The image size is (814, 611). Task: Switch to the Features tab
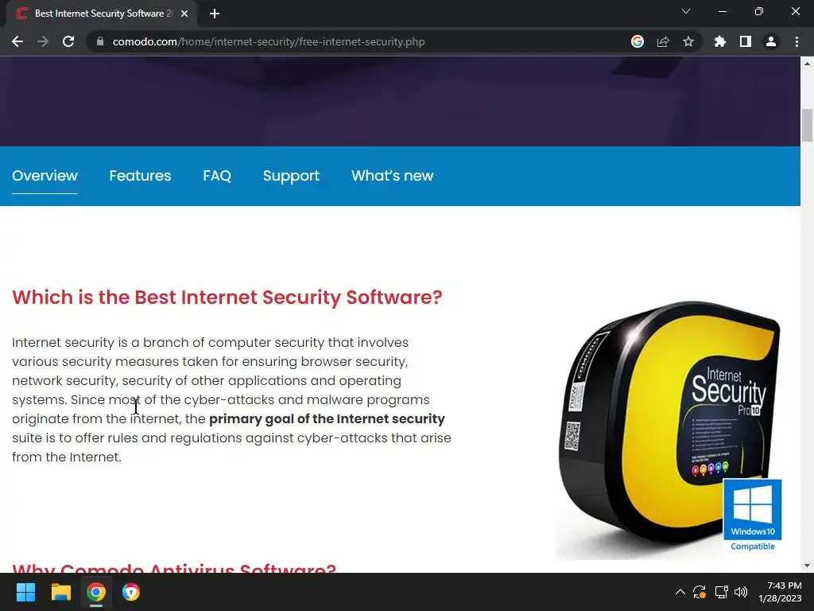(140, 176)
